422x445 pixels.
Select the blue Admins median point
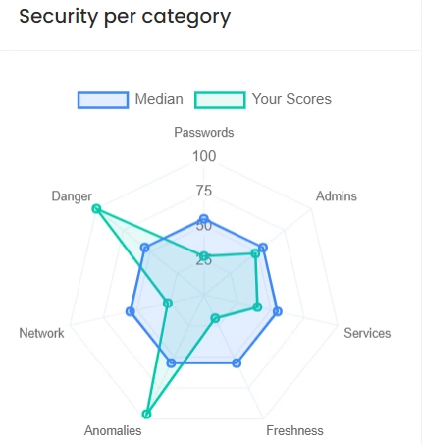coord(262,248)
